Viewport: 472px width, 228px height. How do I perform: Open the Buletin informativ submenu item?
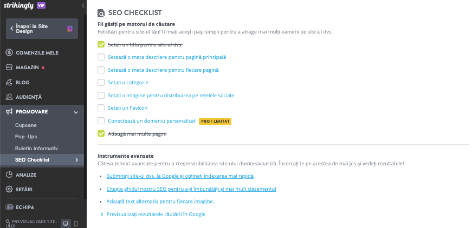(36, 148)
